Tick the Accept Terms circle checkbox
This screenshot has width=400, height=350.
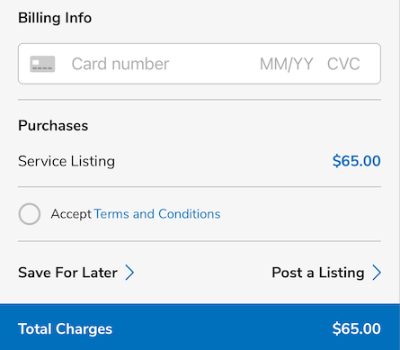(x=30, y=214)
